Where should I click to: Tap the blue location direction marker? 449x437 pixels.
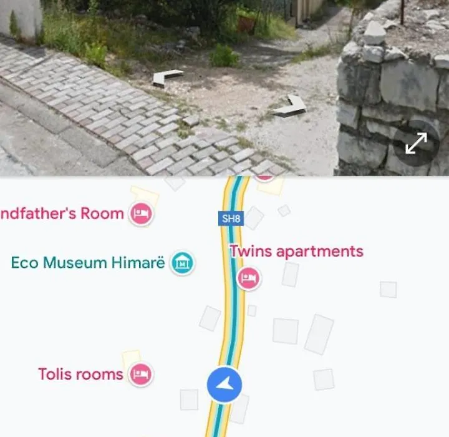[224, 385]
